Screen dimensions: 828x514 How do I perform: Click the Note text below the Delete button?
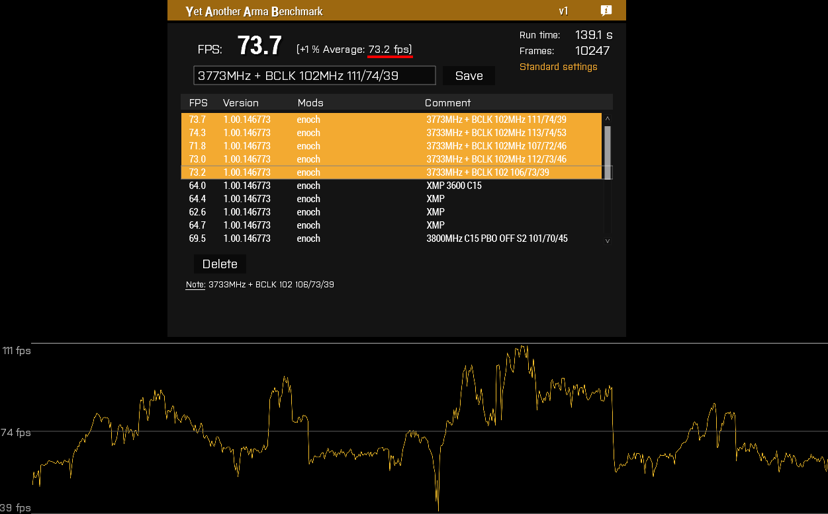pos(259,285)
